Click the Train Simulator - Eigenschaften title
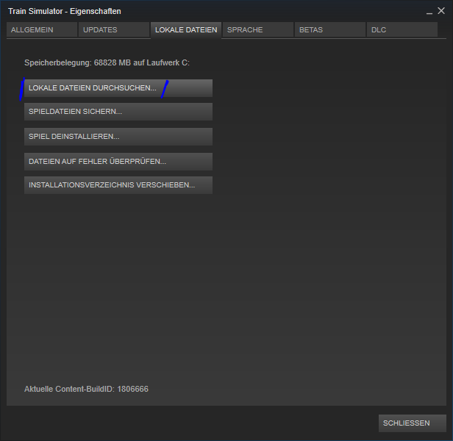This screenshot has width=453, height=441. pos(65,11)
